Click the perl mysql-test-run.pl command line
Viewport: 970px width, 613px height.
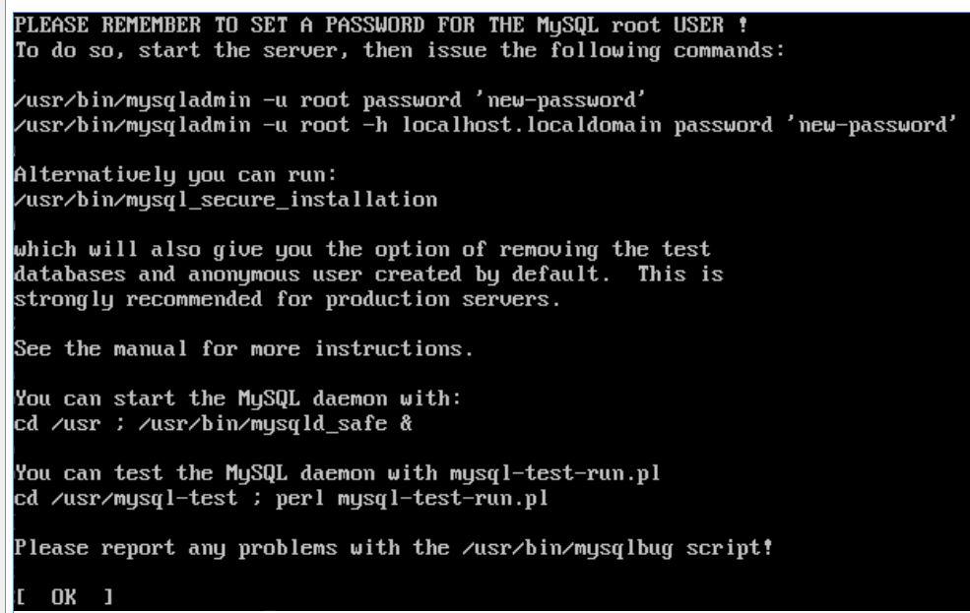point(281,499)
